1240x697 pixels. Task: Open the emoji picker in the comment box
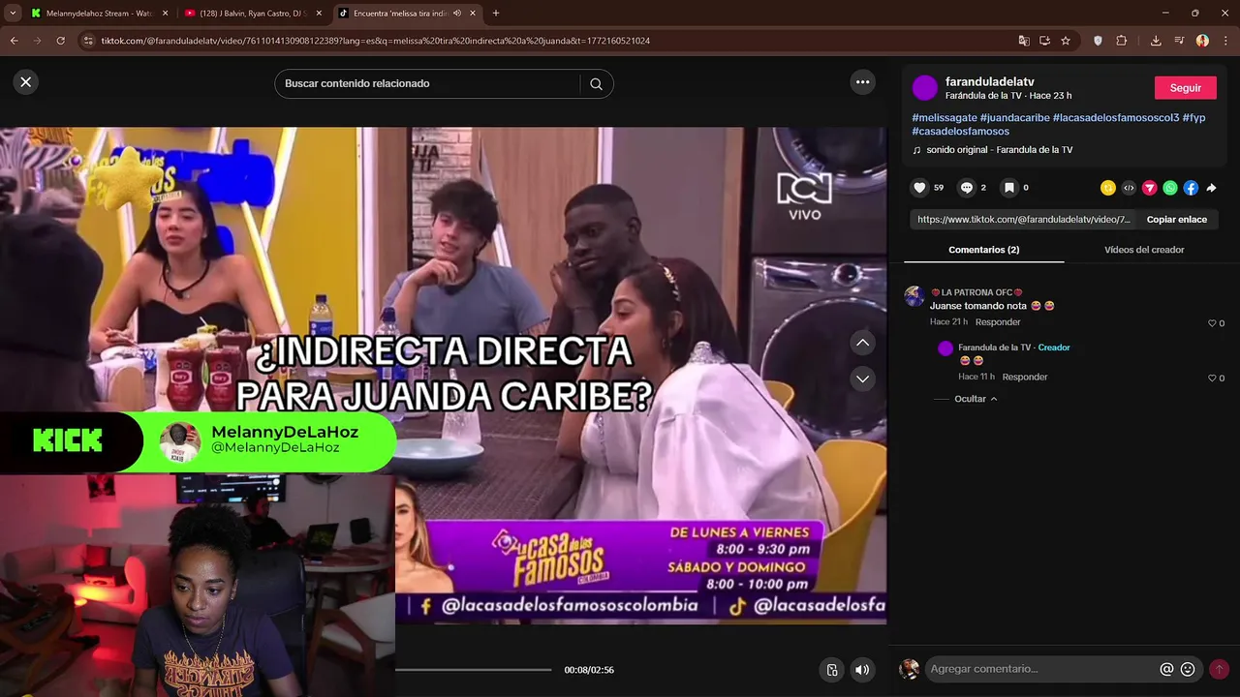[x=1188, y=669]
